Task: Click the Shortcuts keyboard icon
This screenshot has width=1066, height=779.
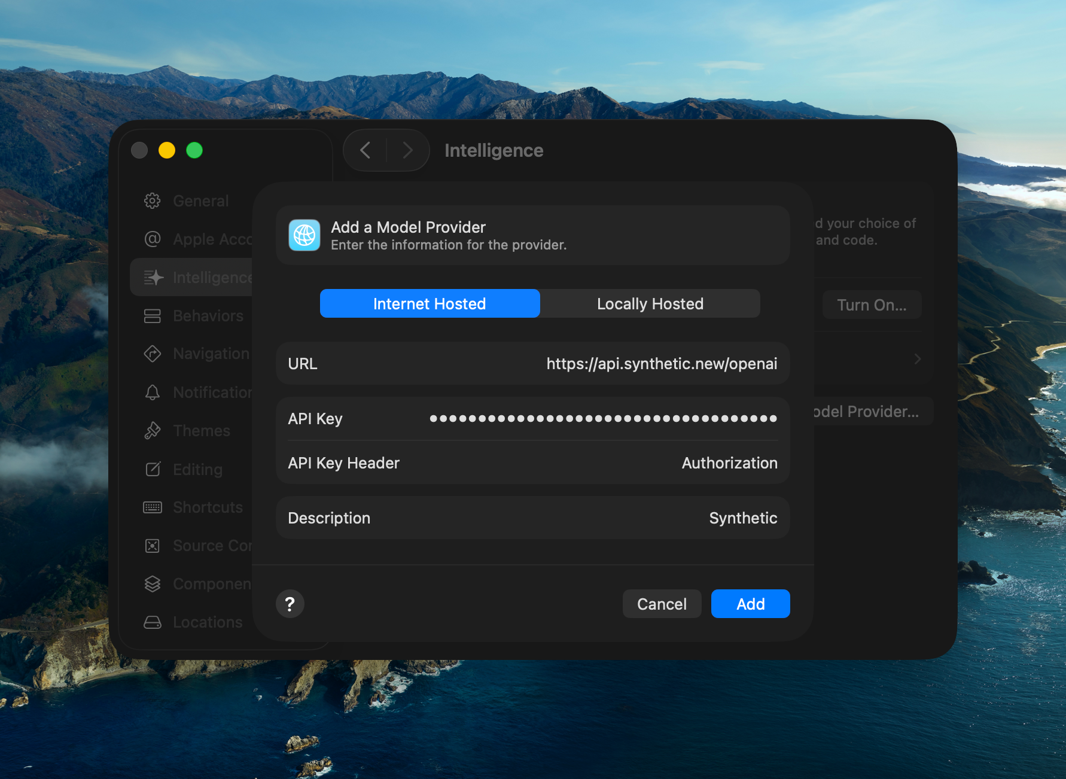Action: coord(152,507)
